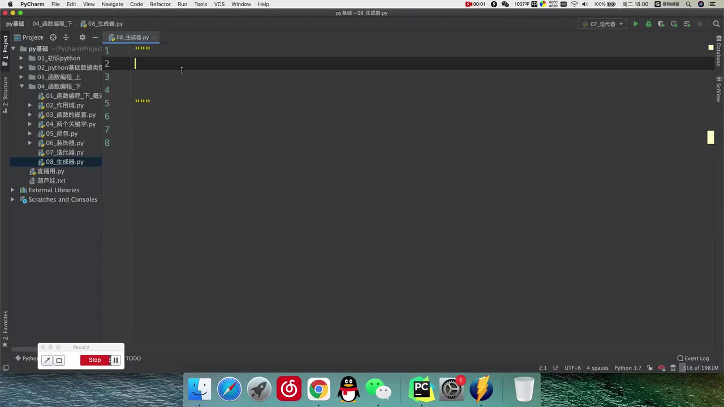Open Google Chrome from the Dock
This screenshot has height=407, width=724.
[319, 389]
